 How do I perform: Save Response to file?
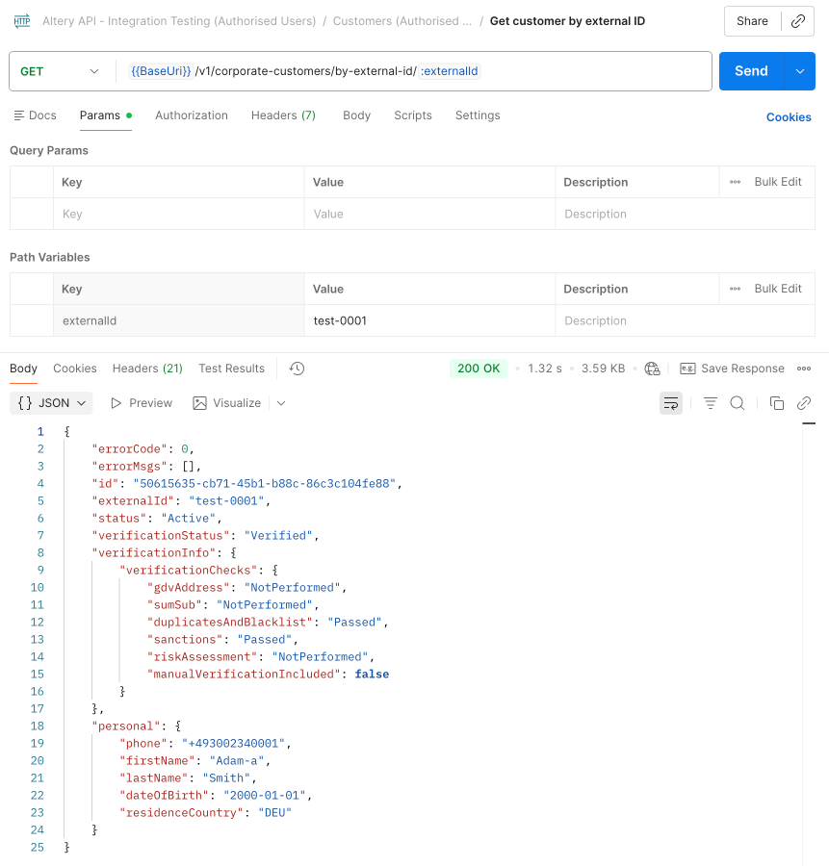click(733, 369)
